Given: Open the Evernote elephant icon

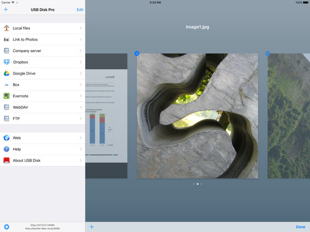Looking at the screenshot, I should coord(6,96).
